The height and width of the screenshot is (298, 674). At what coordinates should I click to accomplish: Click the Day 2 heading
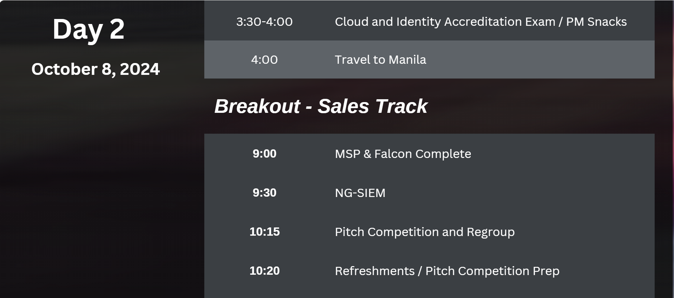click(89, 29)
